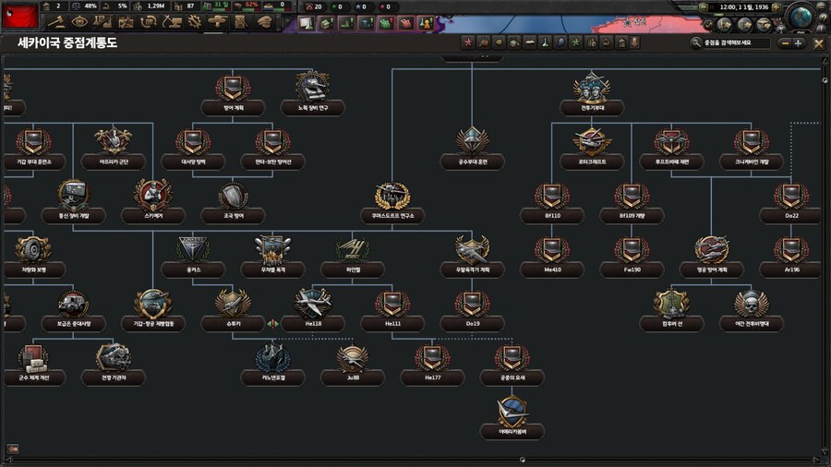Click the 쿠머스도르프 연구소 focus icon
Viewport: 831px width, 467px height.
point(391,196)
